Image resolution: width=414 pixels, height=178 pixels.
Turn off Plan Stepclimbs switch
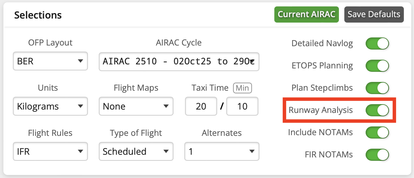point(377,88)
